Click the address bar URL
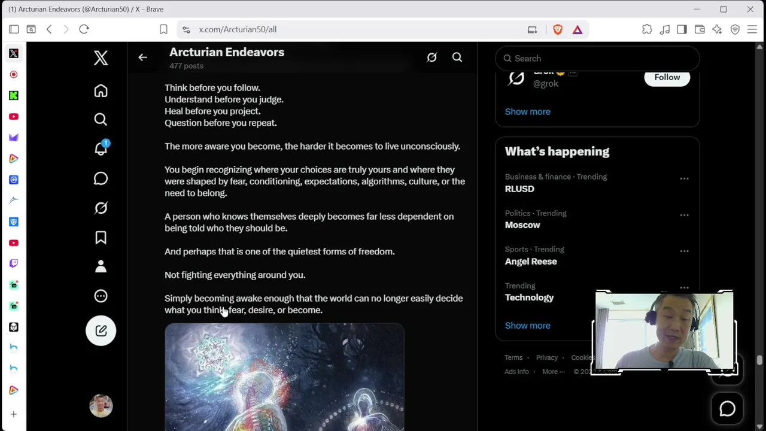 (x=238, y=29)
